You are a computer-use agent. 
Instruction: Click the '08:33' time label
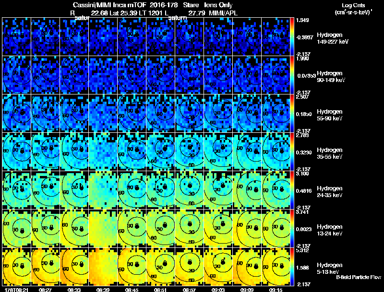point(74,290)
